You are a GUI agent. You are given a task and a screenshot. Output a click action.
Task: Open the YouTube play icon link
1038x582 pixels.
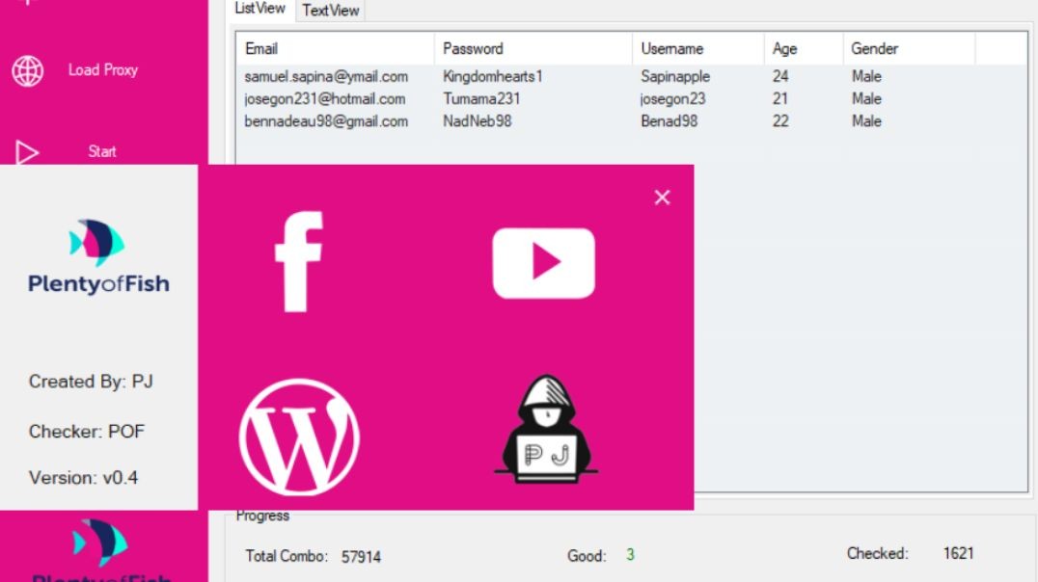(543, 262)
